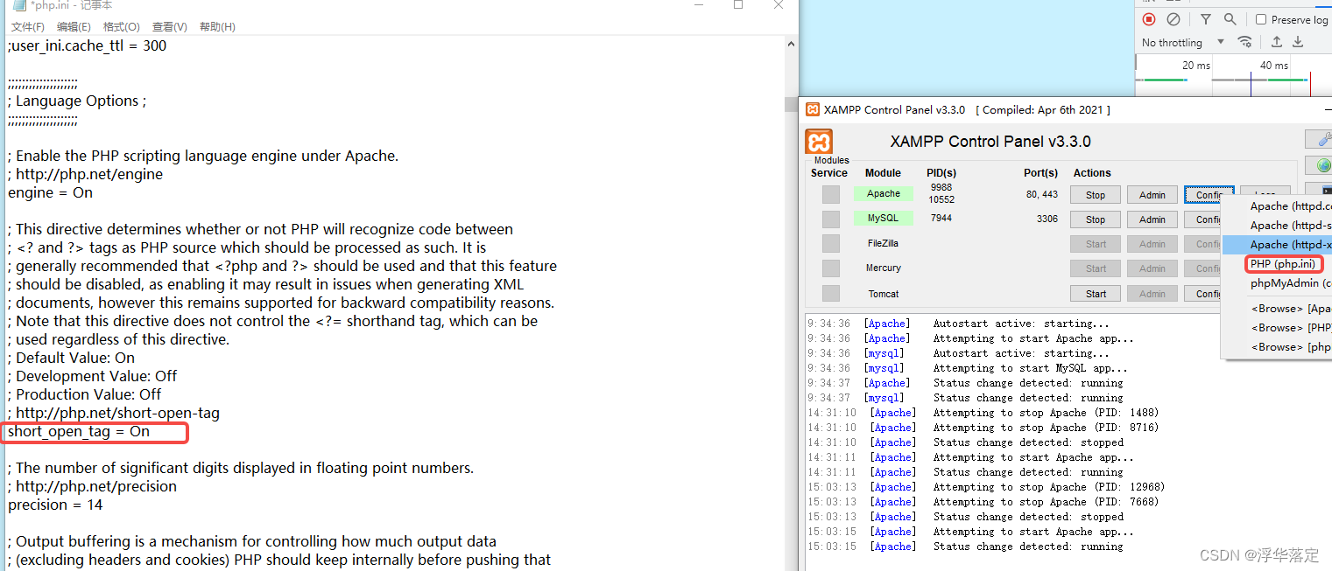Click the clear network log icon

(x=1173, y=19)
